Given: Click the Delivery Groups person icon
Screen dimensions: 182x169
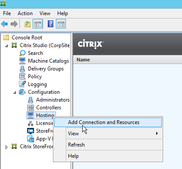Looking at the screenshot, I should [22, 69].
